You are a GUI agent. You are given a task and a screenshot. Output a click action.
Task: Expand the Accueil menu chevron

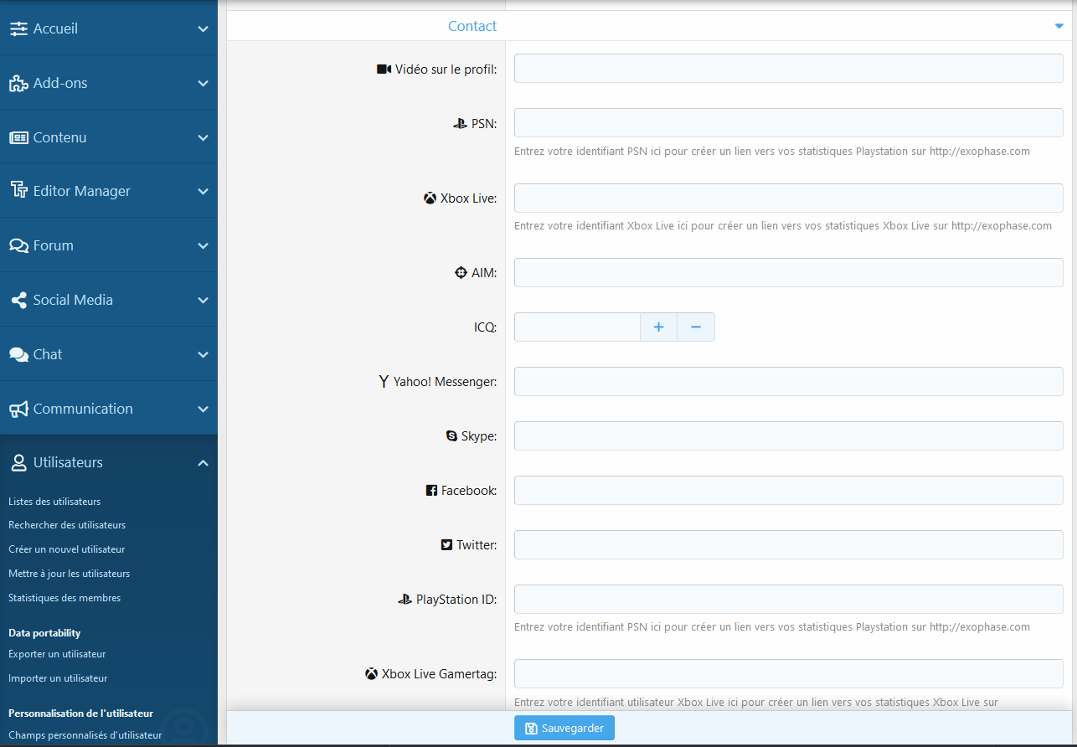click(203, 28)
